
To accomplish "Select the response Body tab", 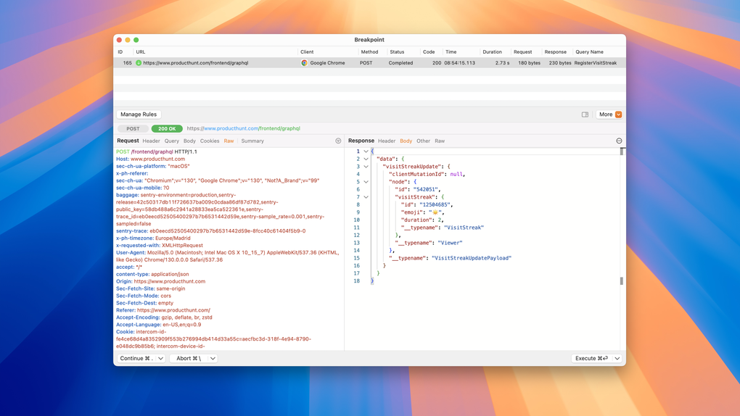I will (406, 141).
